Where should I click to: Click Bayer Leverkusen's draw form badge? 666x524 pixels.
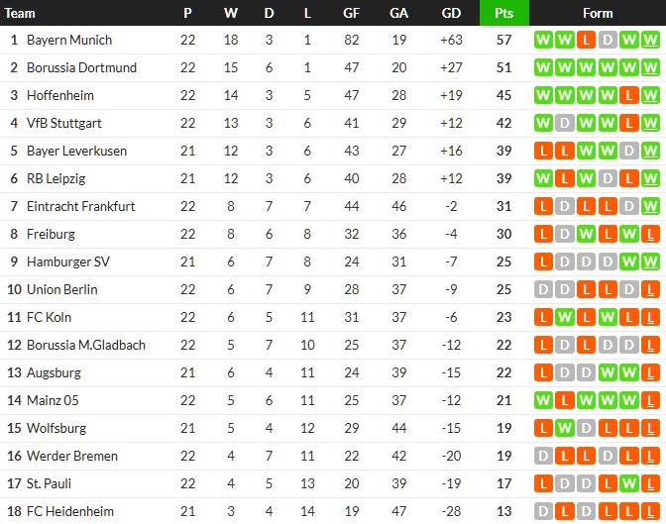click(628, 152)
